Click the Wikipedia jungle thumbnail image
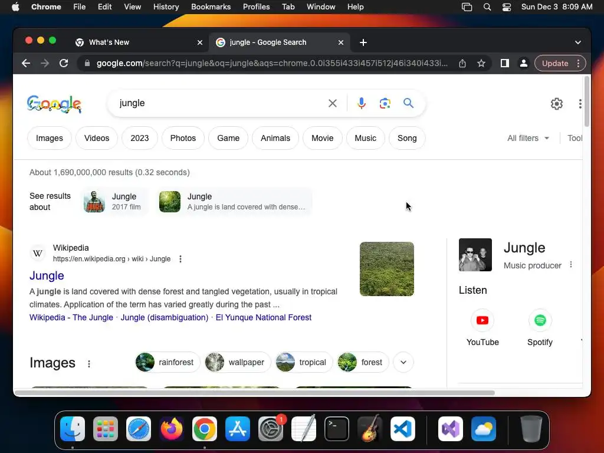The image size is (604, 453). [x=387, y=269]
